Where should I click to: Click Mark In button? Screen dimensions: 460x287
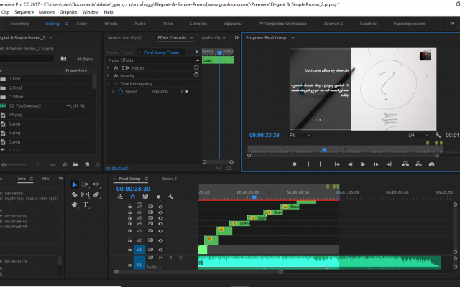pyautogui.click(x=308, y=164)
